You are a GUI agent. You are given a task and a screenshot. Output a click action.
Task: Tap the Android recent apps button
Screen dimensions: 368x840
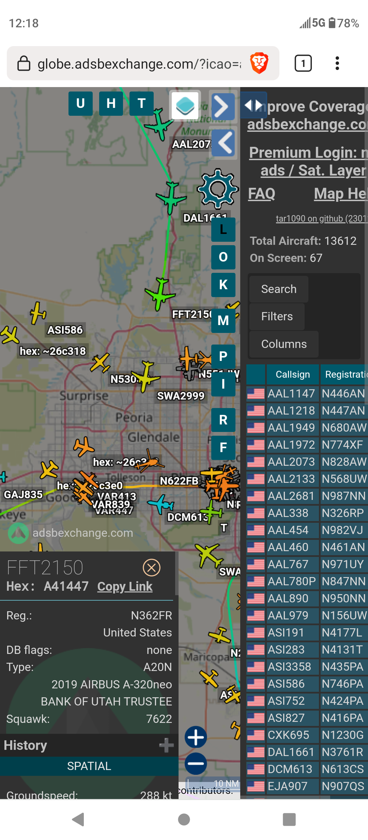coord(289,820)
